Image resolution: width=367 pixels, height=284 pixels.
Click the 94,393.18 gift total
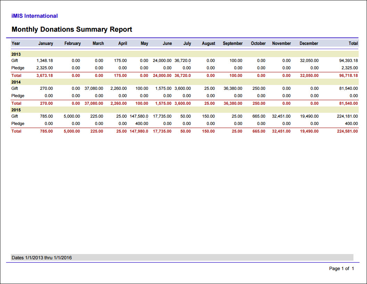[349, 61]
